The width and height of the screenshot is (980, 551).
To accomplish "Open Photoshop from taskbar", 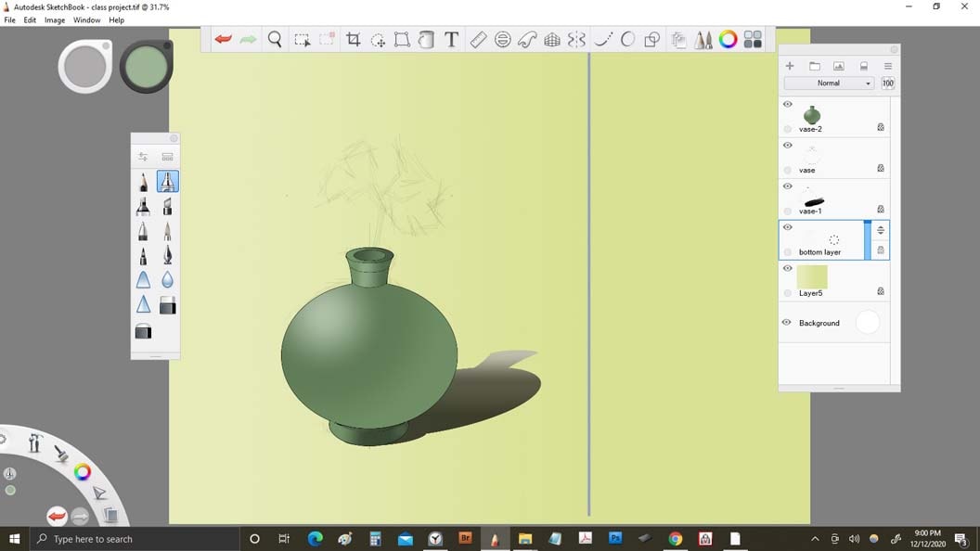I will pos(615,538).
